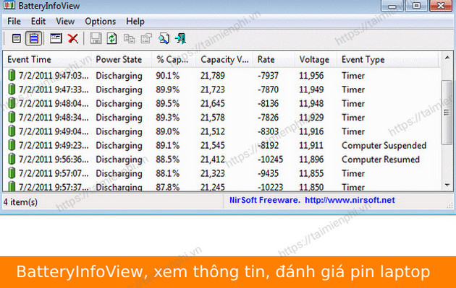Select battery icon of 9:49:23 row

click(x=12, y=145)
